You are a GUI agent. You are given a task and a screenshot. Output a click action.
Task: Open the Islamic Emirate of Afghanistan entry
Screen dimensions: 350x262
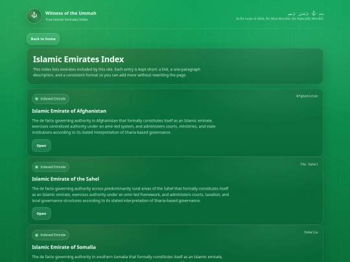[x=41, y=146]
